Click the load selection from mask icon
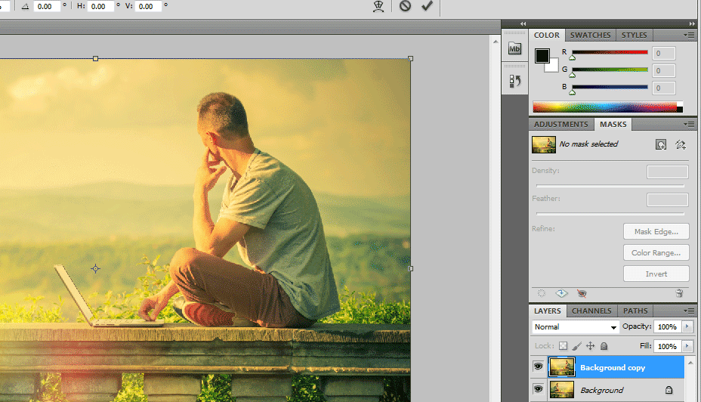Image resolution: width=701 pixels, height=402 pixels. [x=542, y=293]
